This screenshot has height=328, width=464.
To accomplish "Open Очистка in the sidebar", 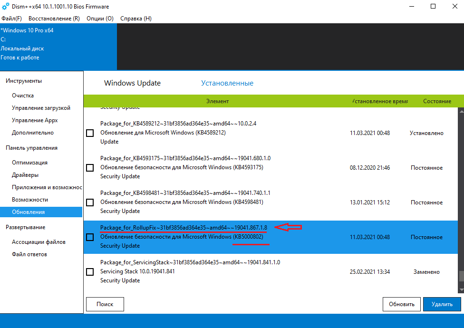I will [23, 96].
